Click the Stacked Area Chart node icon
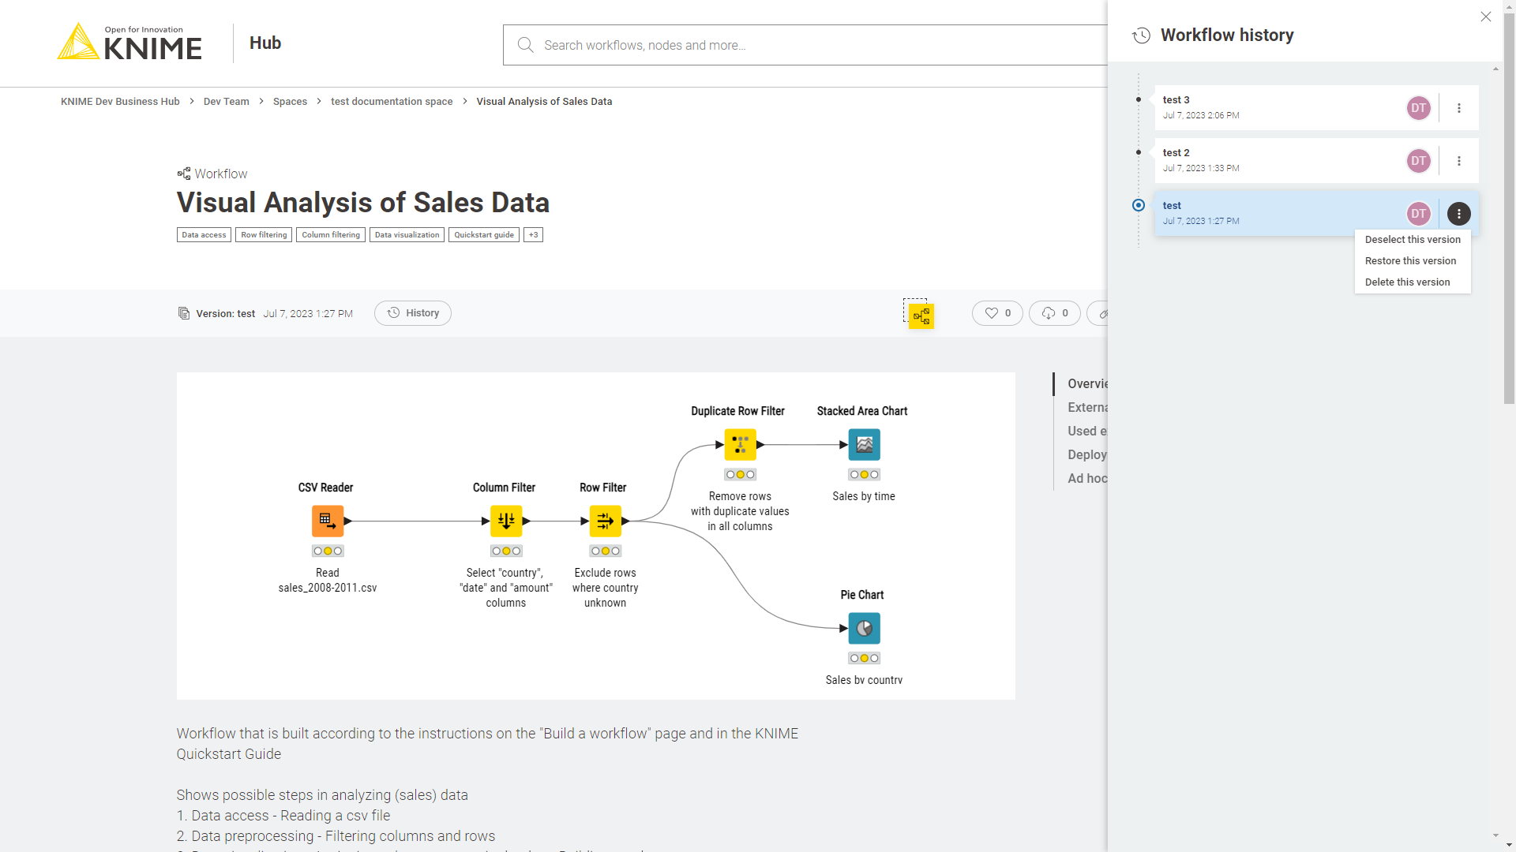 [x=863, y=444]
